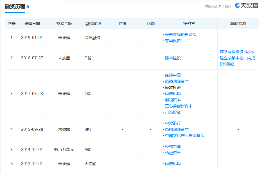Click the 天眼查 logo
Viewport: 264px width, 173px height.
(x=247, y=6)
